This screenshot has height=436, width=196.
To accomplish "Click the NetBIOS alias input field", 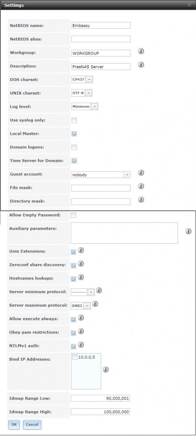I will click(101, 39).
